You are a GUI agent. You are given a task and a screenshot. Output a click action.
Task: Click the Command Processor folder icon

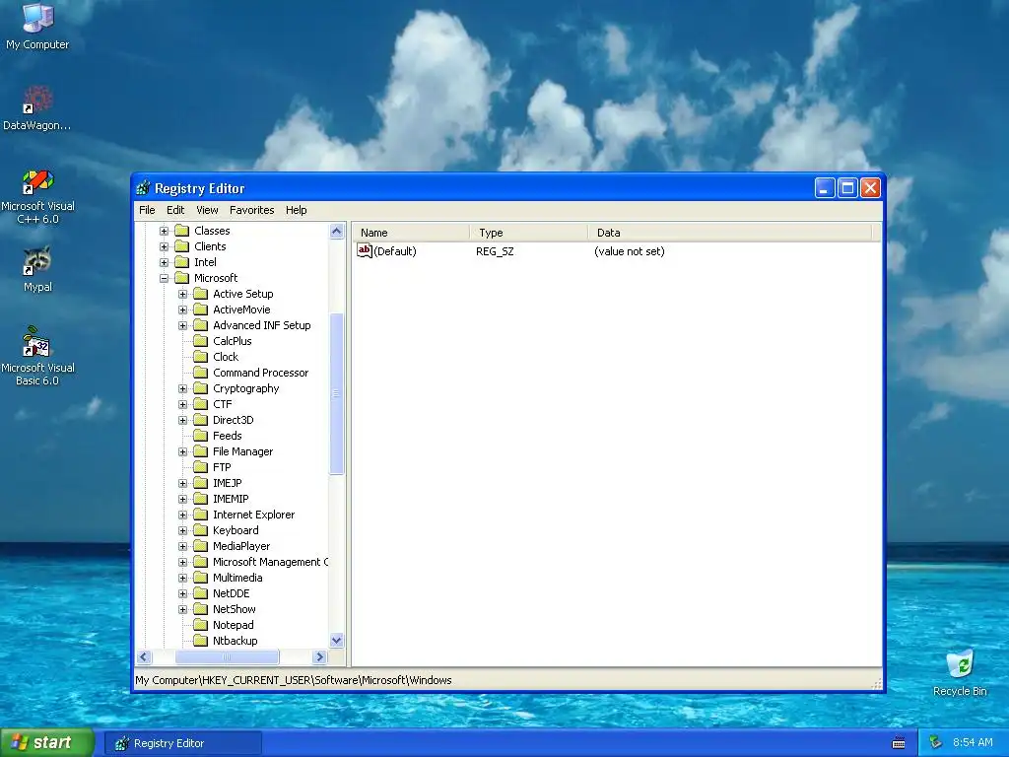click(201, 373)
